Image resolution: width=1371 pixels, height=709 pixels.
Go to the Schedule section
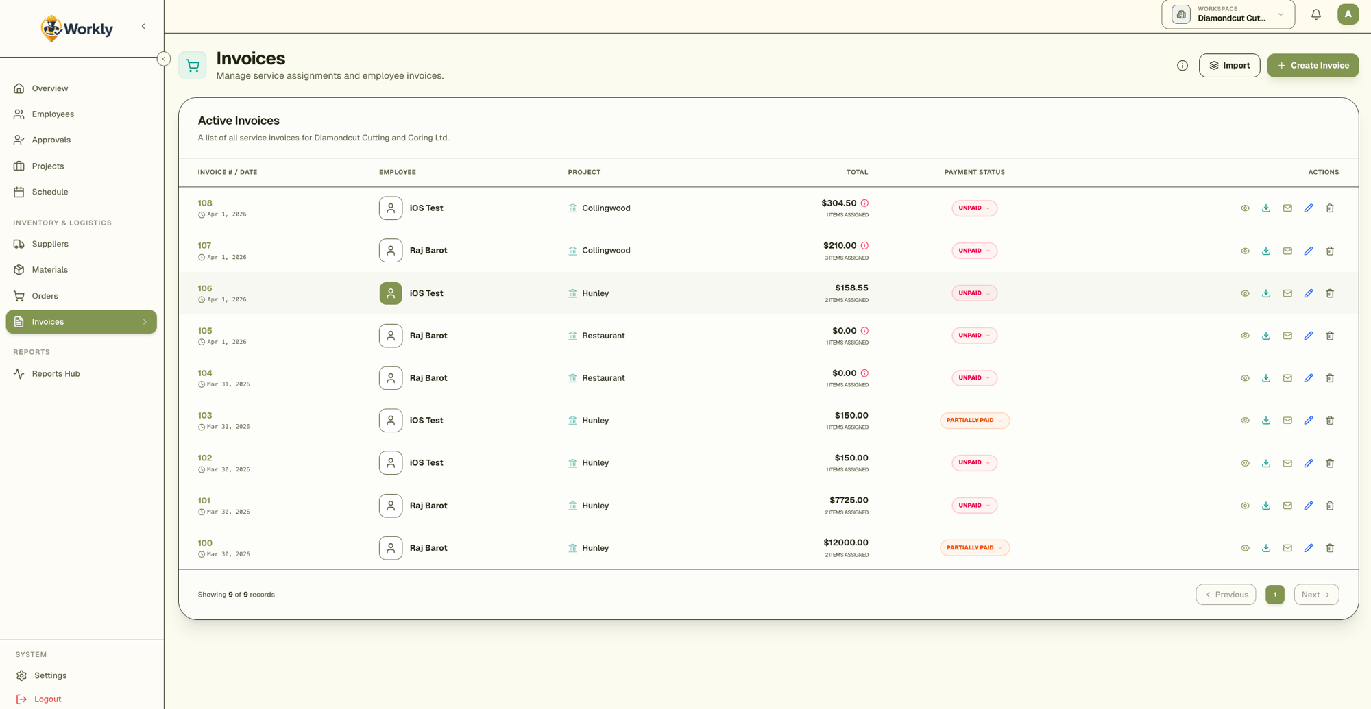(50, 192)
